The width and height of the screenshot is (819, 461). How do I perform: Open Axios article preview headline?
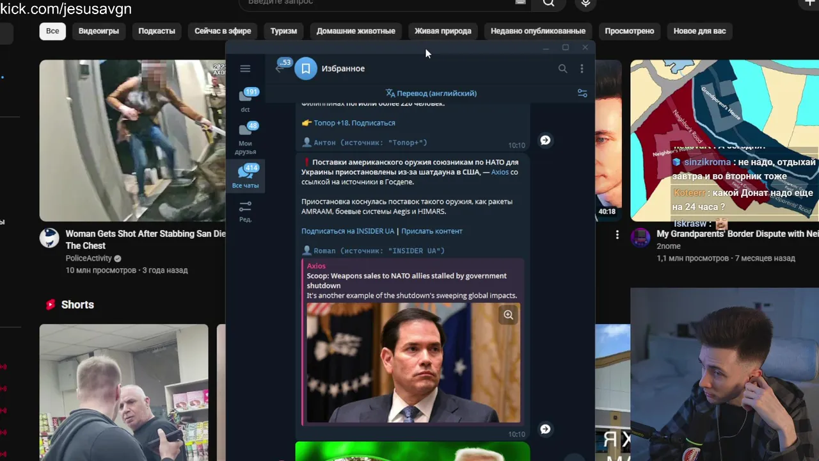(x=406, y=280)
